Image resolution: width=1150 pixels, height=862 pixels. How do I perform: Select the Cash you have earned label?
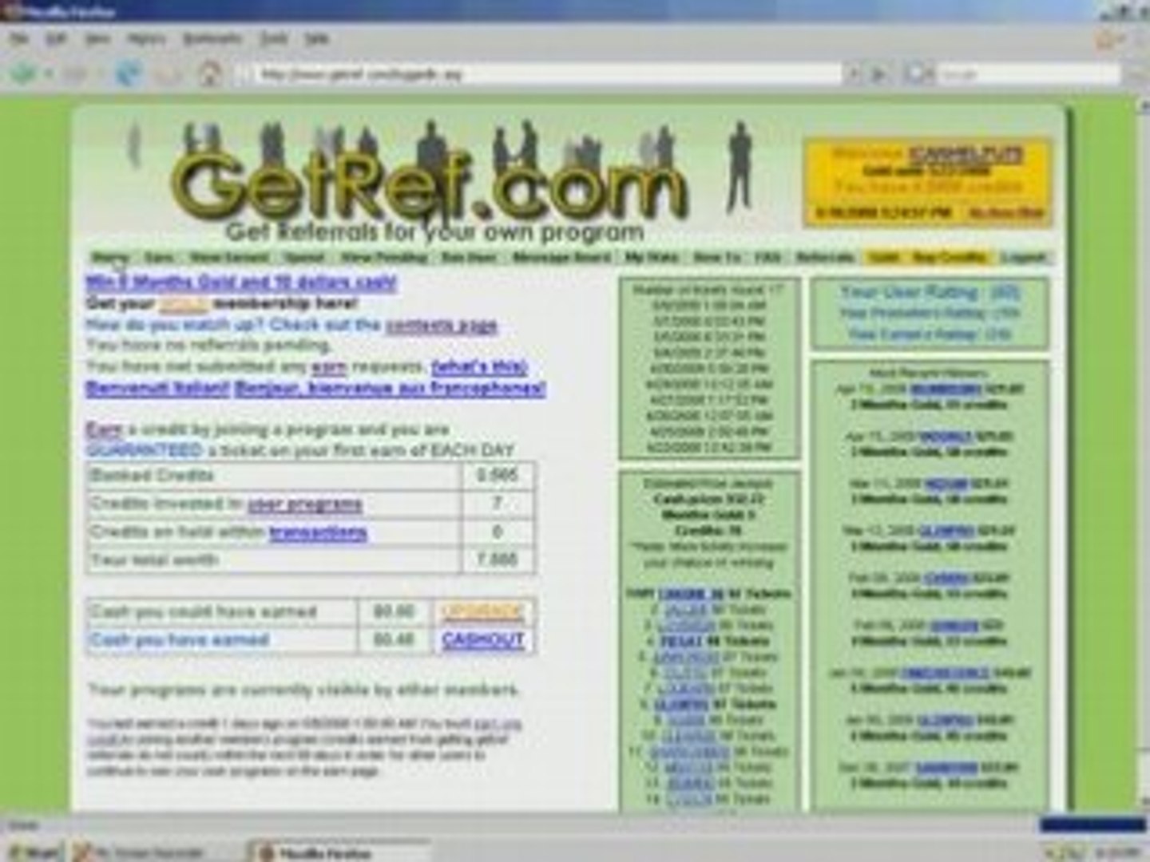[x=179, y=640]
